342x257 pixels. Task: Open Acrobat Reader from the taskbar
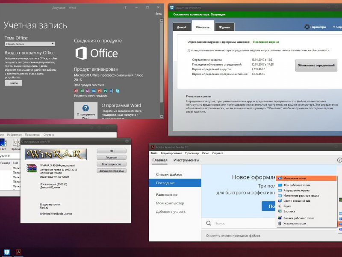[x=18, y=252]
